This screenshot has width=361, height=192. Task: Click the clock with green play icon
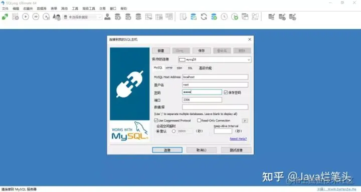pyautogui.click(x=235, y=17)
